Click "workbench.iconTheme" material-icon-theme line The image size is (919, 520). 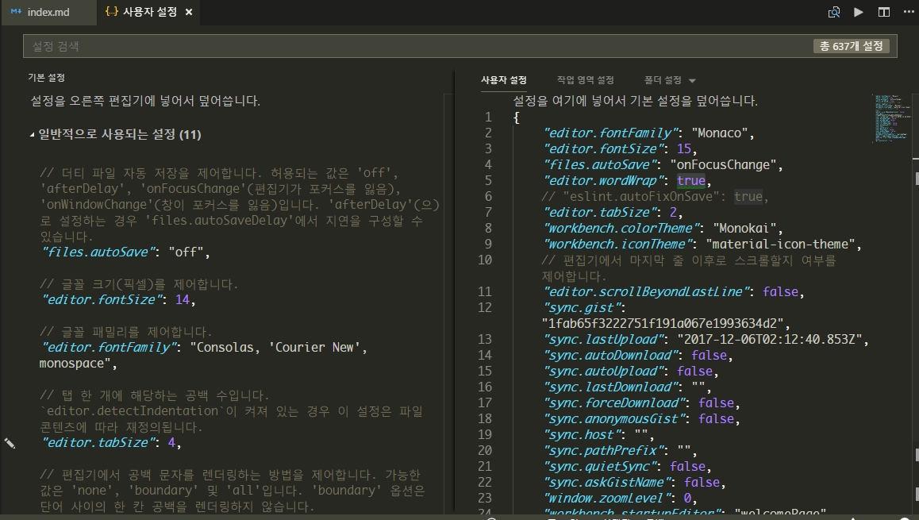tap(702, 244)
